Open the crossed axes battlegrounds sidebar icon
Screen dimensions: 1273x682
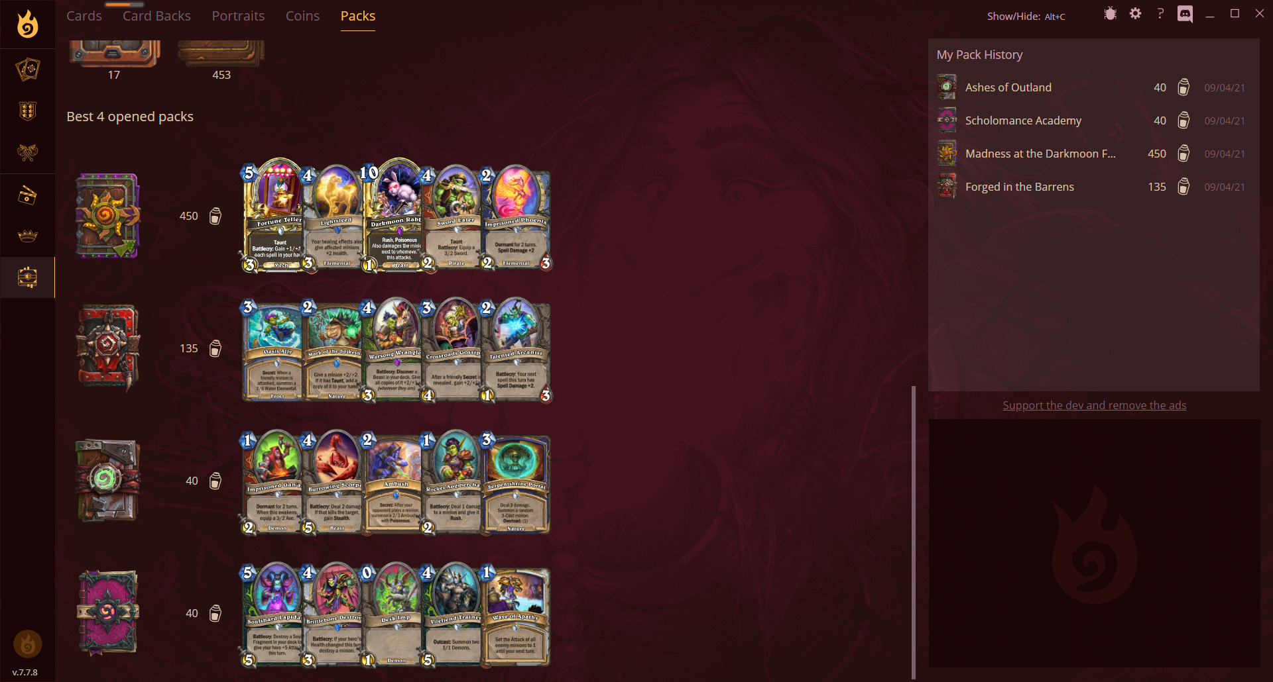(x=27, y=153)
